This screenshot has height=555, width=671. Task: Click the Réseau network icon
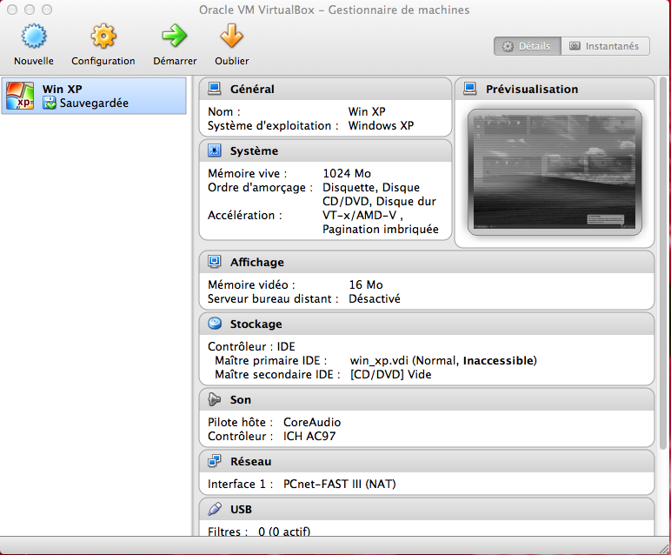click(214, 461)
